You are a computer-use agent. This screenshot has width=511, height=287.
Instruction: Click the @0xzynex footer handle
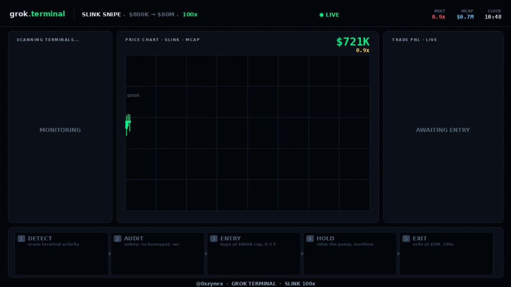(x=210, y=284)
